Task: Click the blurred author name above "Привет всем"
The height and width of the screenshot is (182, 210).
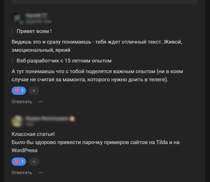Action: 37,15
